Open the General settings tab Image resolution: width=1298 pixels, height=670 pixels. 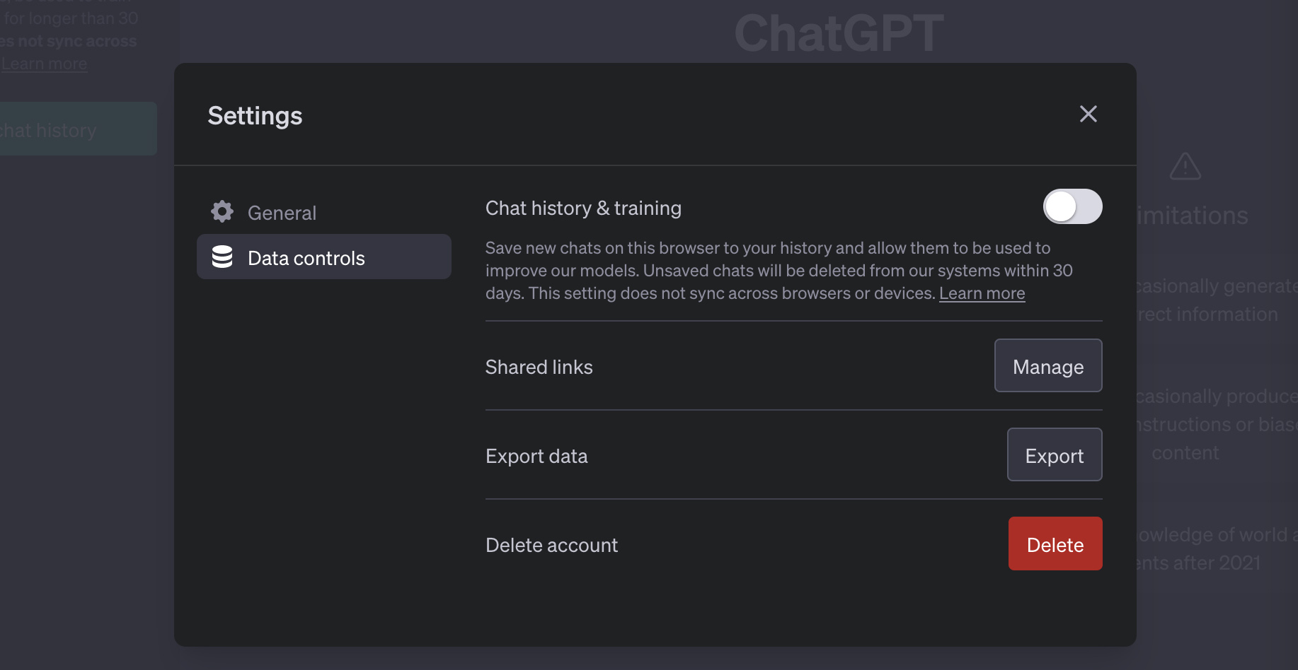click(x=324, y=213)
